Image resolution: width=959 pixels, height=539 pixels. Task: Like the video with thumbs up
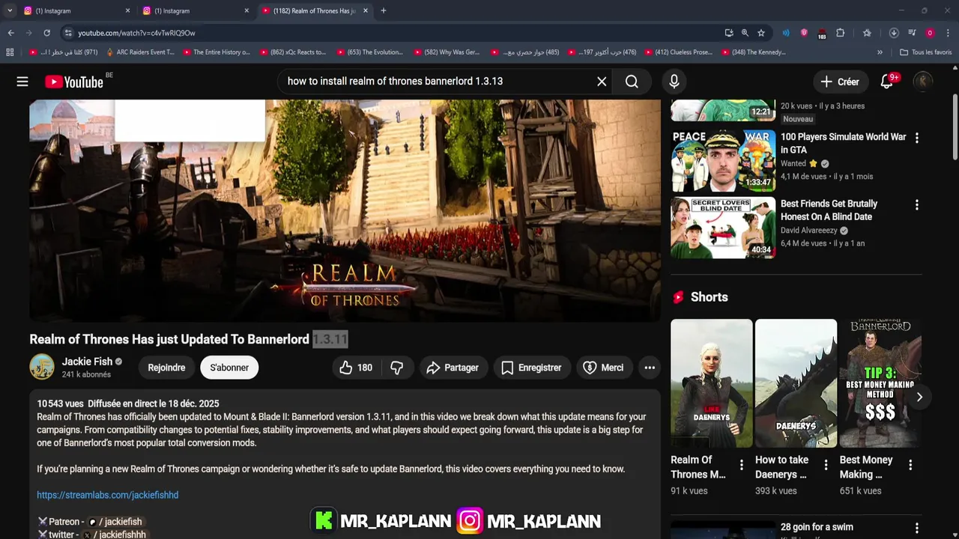[355, 368]
